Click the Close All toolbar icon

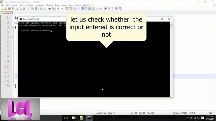pyautogui.click(x=20, y=9)
